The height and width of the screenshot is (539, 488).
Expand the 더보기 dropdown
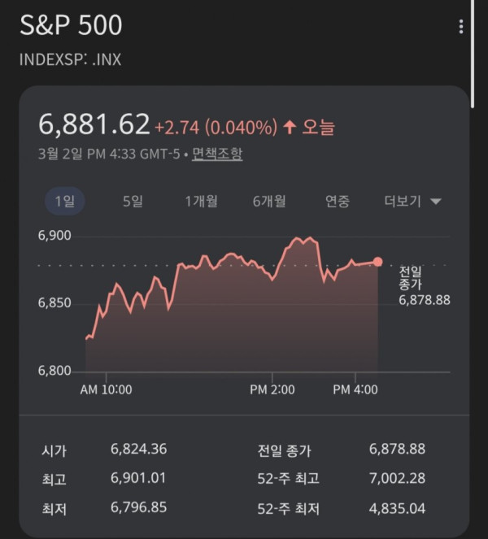coord(412,202)
